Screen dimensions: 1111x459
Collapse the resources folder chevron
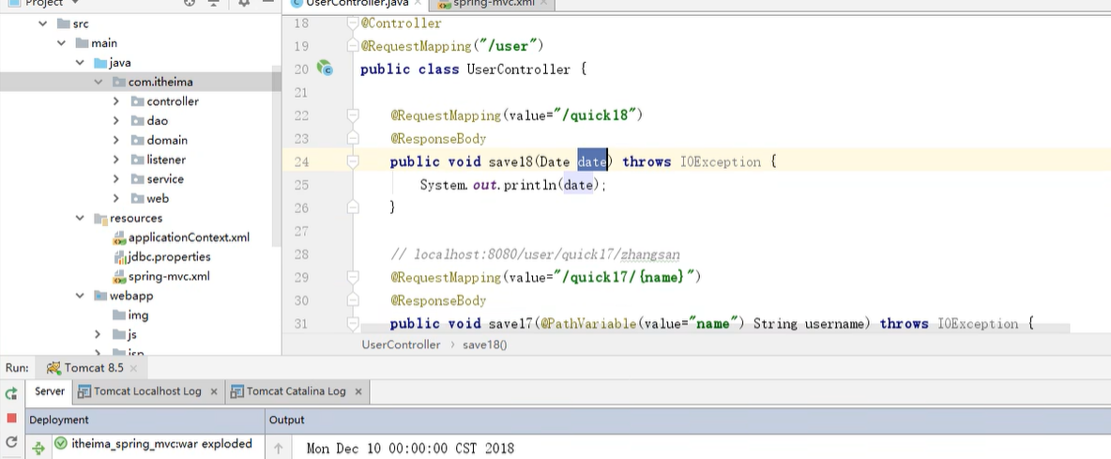[x=80, y=218]
